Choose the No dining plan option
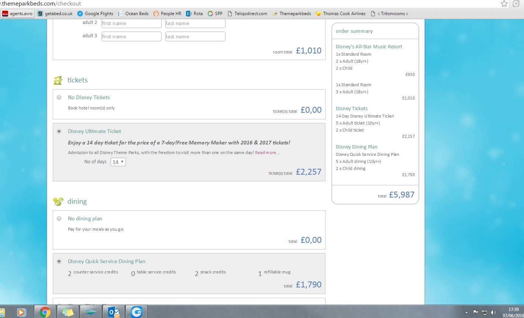Image resolution: width=524 pixels, height=318 pixels. [x=59, y=219]
